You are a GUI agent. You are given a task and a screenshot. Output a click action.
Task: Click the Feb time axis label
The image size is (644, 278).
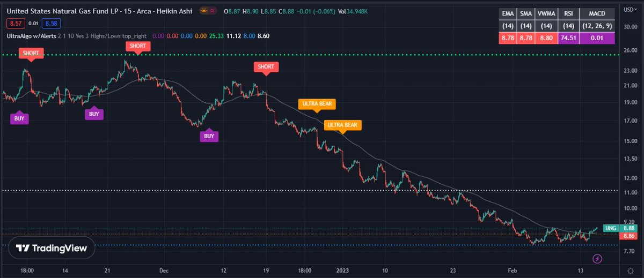pos(513,271)
